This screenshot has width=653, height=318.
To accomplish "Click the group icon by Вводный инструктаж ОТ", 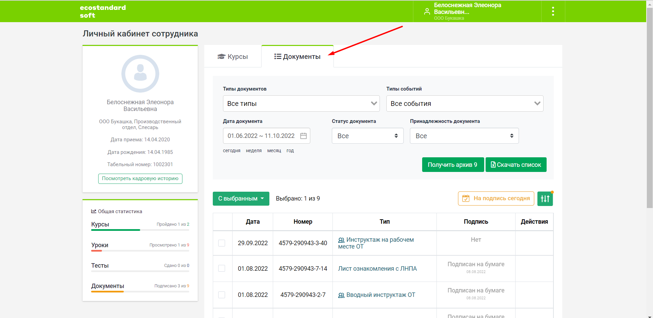I will point(341,295).
